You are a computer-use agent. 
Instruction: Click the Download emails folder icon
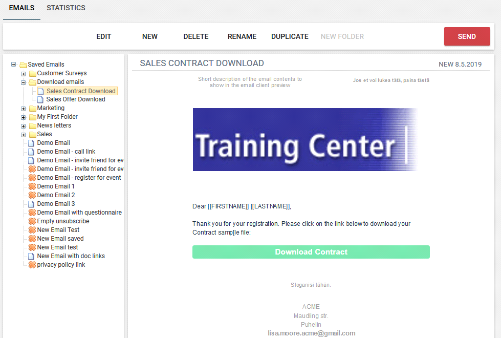tap(33, 82)
